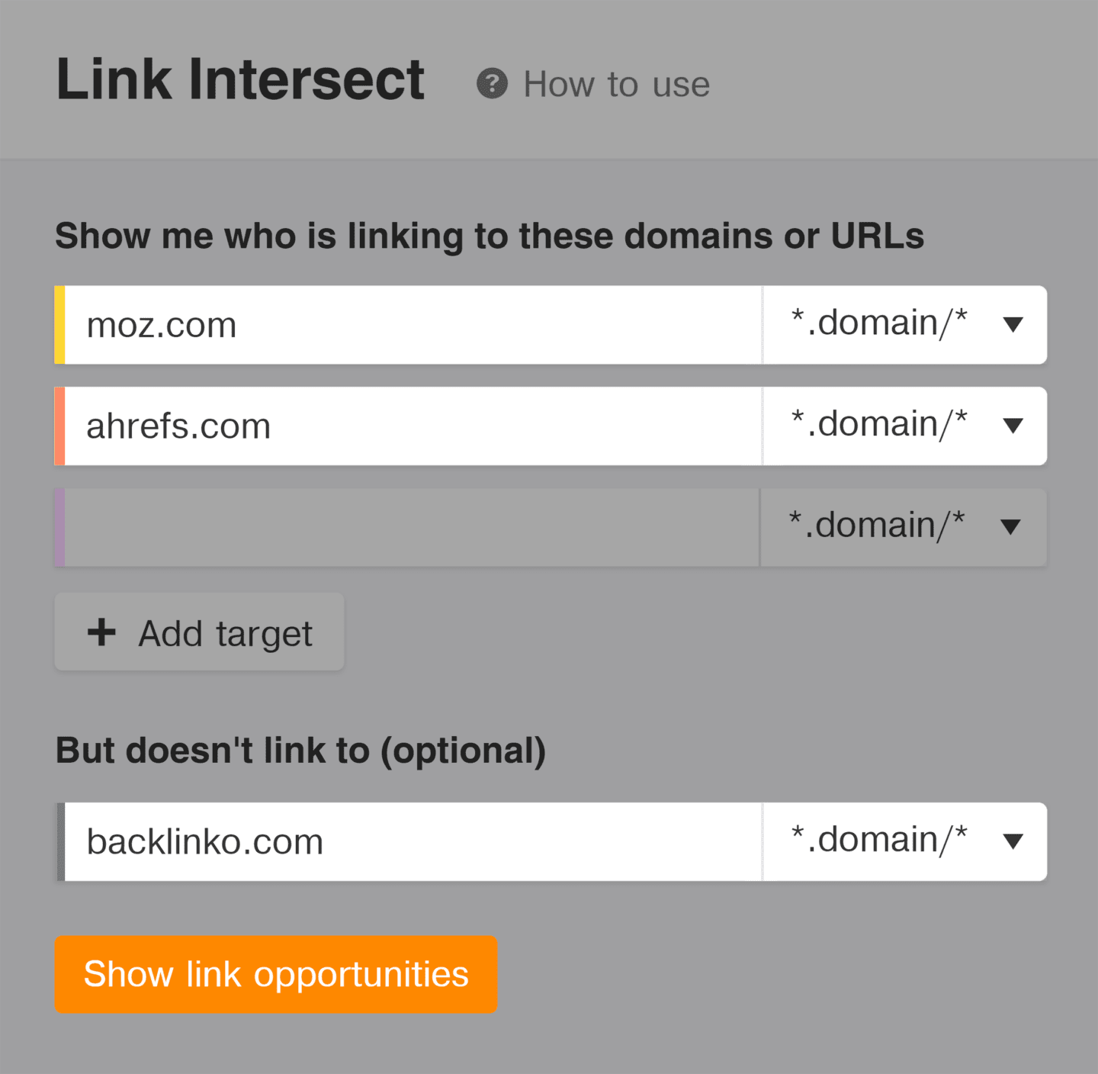Click inside the backlinko.com input field
Viewport: 1098px width, 1074px height.
[x=381, y=841]
